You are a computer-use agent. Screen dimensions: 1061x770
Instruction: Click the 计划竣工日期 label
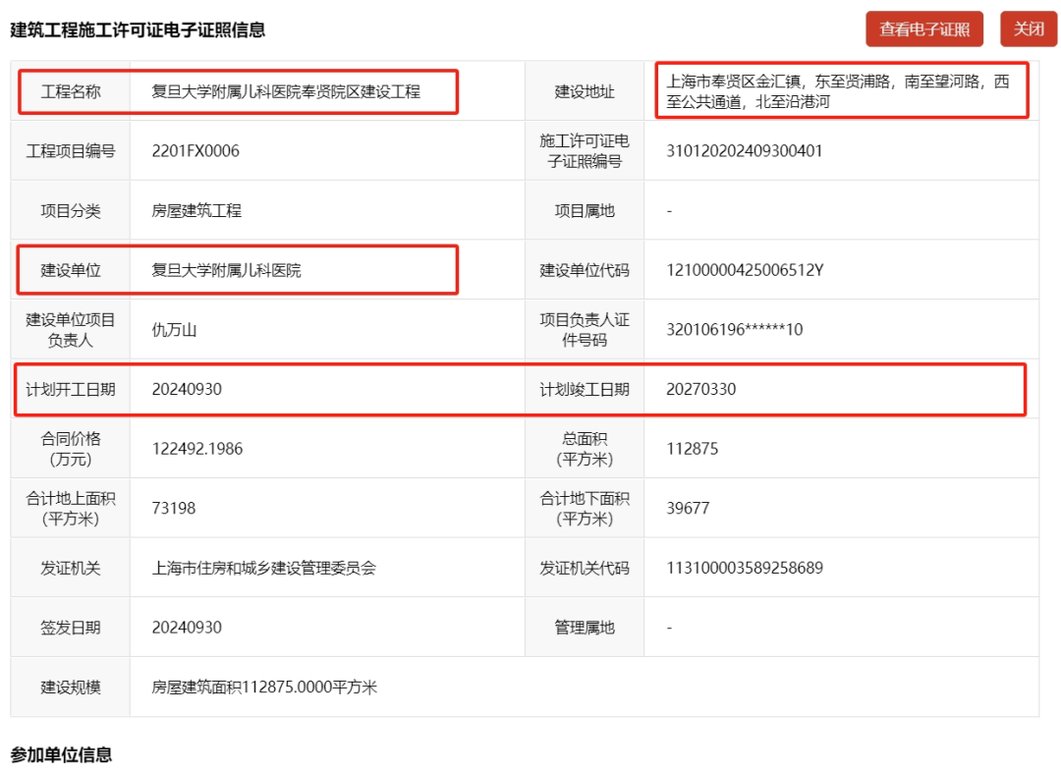(585, 389)
